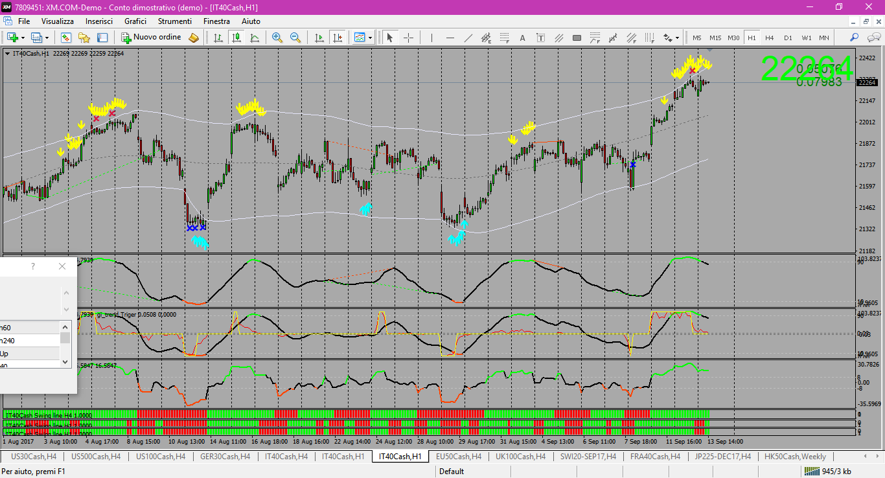Set timeframe to MN

pos(824,38)
